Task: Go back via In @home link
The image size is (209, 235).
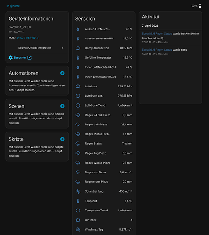Action: point(13,6)
